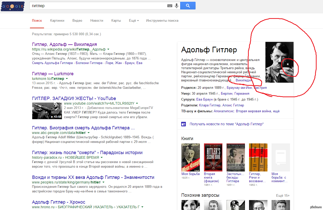Viewport: 323px width, 210px height.
Task: Open Инструменты поиска options
Action: [162, 21]
